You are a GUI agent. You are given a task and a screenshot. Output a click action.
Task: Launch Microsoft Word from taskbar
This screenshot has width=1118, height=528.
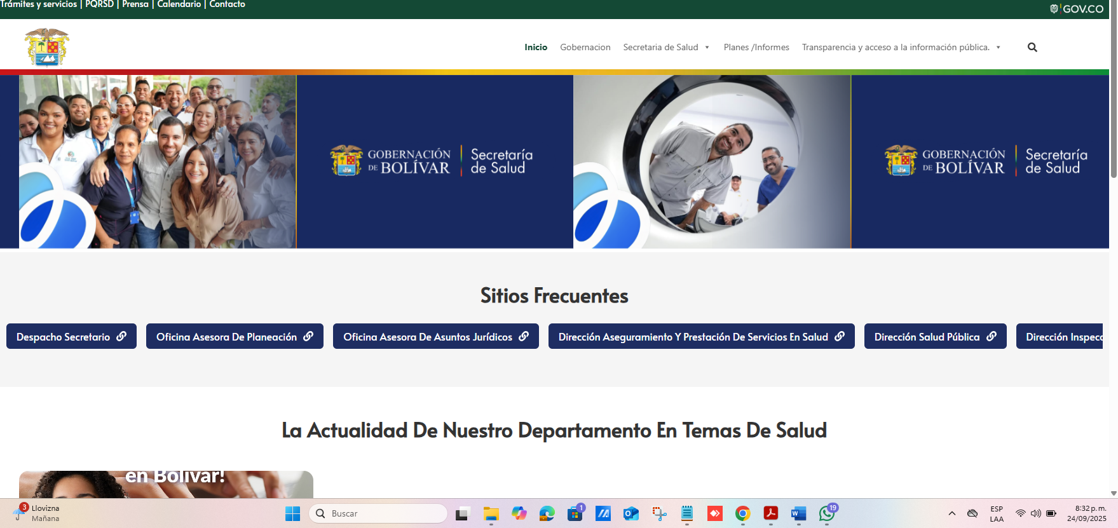798,513
